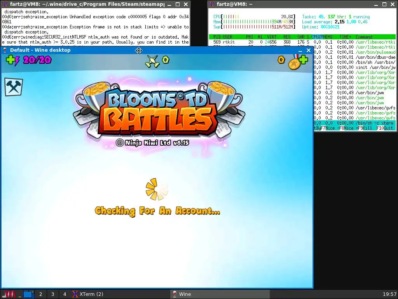The width and height of the screenshot is (398, 299).
Task: Click the 'Checking For An Account...' message
Action: 157,211
